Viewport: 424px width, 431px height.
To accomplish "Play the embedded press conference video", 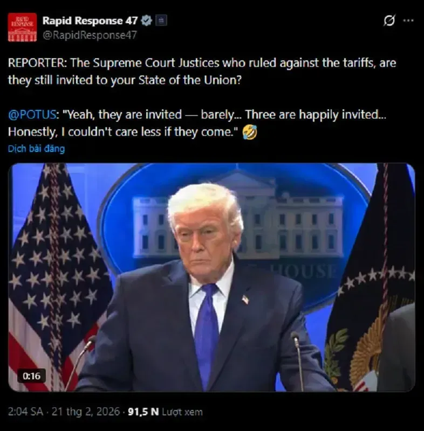I will pos(211,277).
